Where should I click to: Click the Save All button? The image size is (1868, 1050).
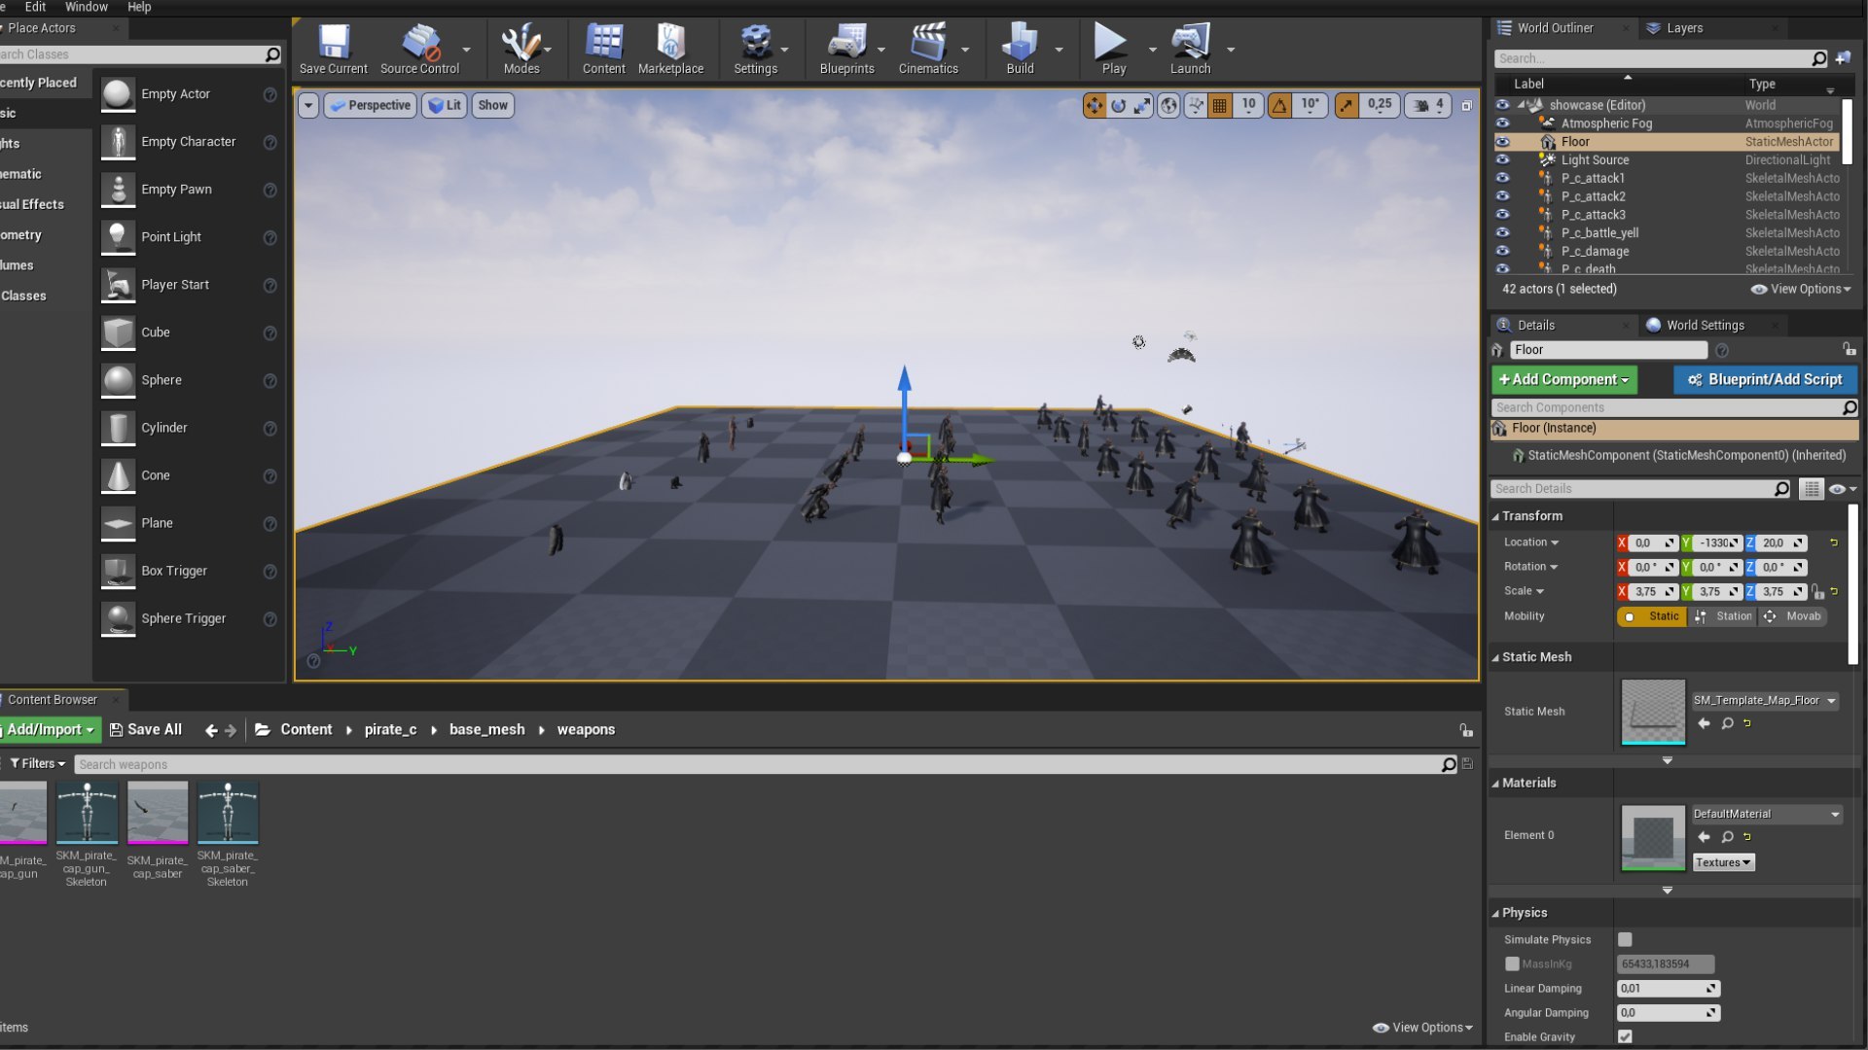pyautogui.click(x=146, y=729)
